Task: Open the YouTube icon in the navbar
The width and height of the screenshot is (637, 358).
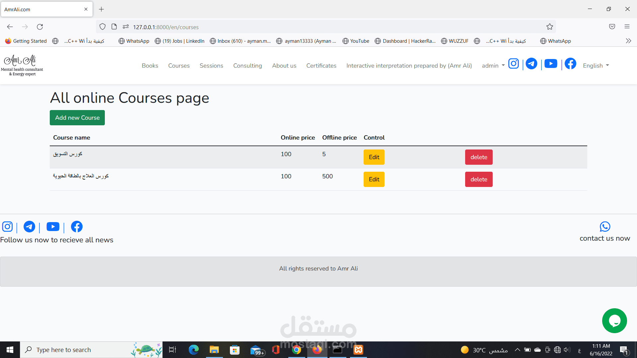Action: point(551,64)
